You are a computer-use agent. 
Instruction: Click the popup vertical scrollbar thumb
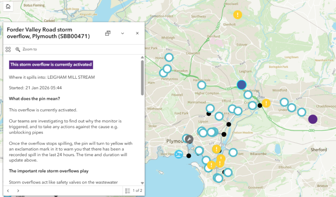[142, 78]
